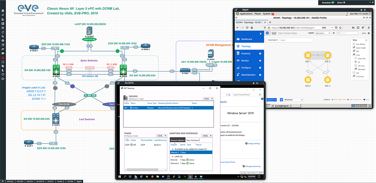Image resolution: width=376 pixels, height=183 pixels.
Task: Open the zoom tool in EVE sidebar
Action: [x=3, y=36]
